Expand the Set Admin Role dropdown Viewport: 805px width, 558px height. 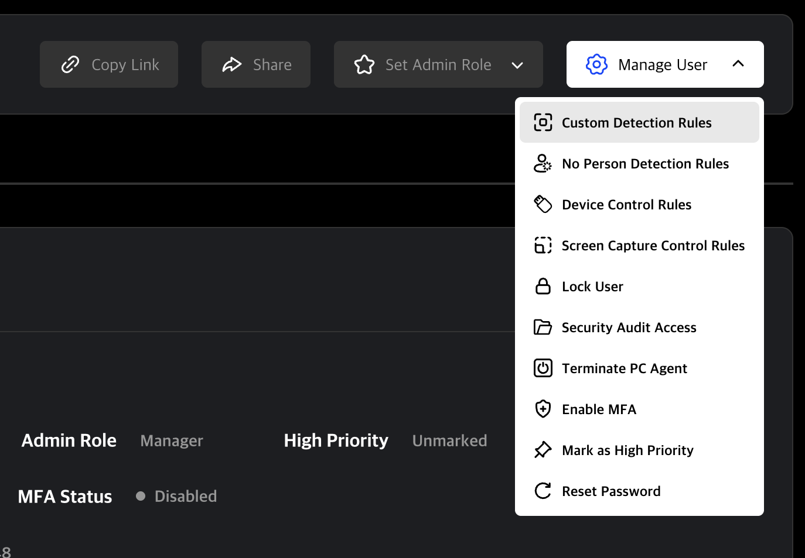click(x=518, y=65)
